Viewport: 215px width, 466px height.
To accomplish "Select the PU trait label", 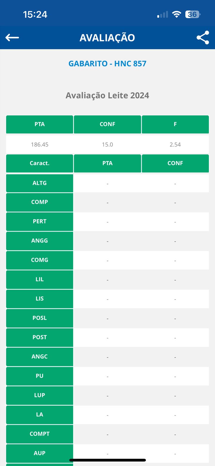I will coord(40,376).
